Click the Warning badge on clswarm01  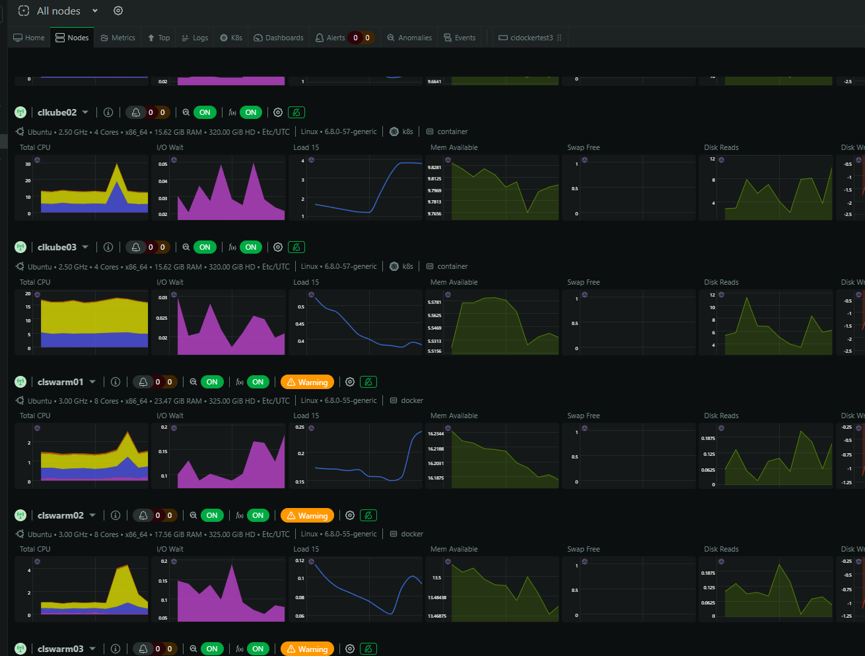307,382
